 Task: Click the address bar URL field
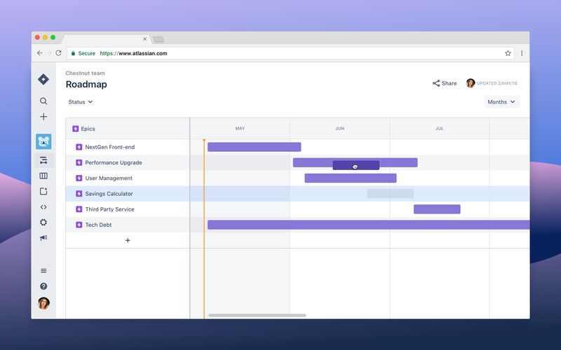coord(290,53)
